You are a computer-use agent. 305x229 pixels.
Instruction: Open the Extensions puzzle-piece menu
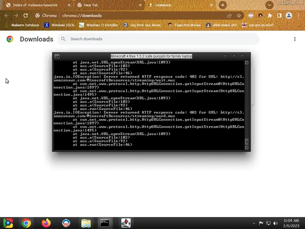coord(270,16)
